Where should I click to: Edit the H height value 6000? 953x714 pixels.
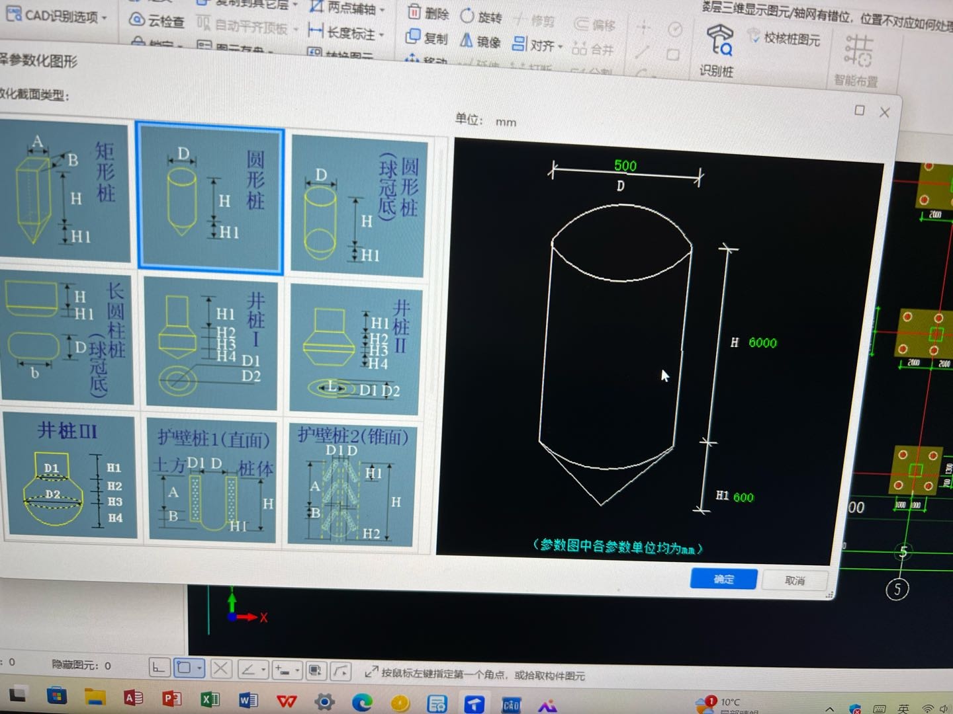click(x=762, y=342)
